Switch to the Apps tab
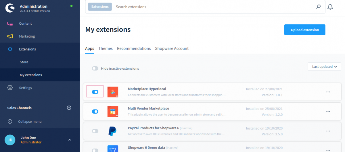 (x=90, y=48)
